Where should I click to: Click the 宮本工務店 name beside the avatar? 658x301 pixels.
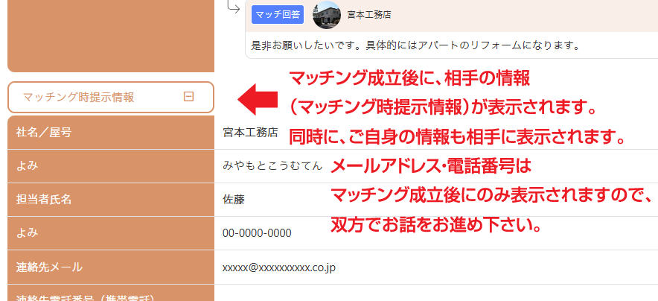point(369,14)
